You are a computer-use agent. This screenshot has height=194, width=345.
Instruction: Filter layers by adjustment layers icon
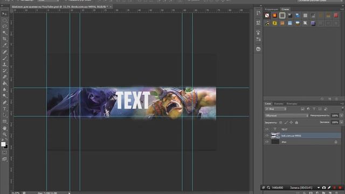click(308, 109)
